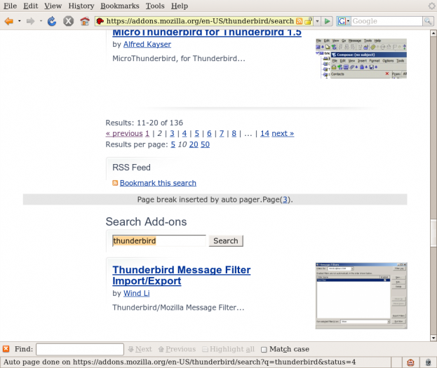Stop loading the page
The width and height of the screenshot is (437, 368).
68,21
